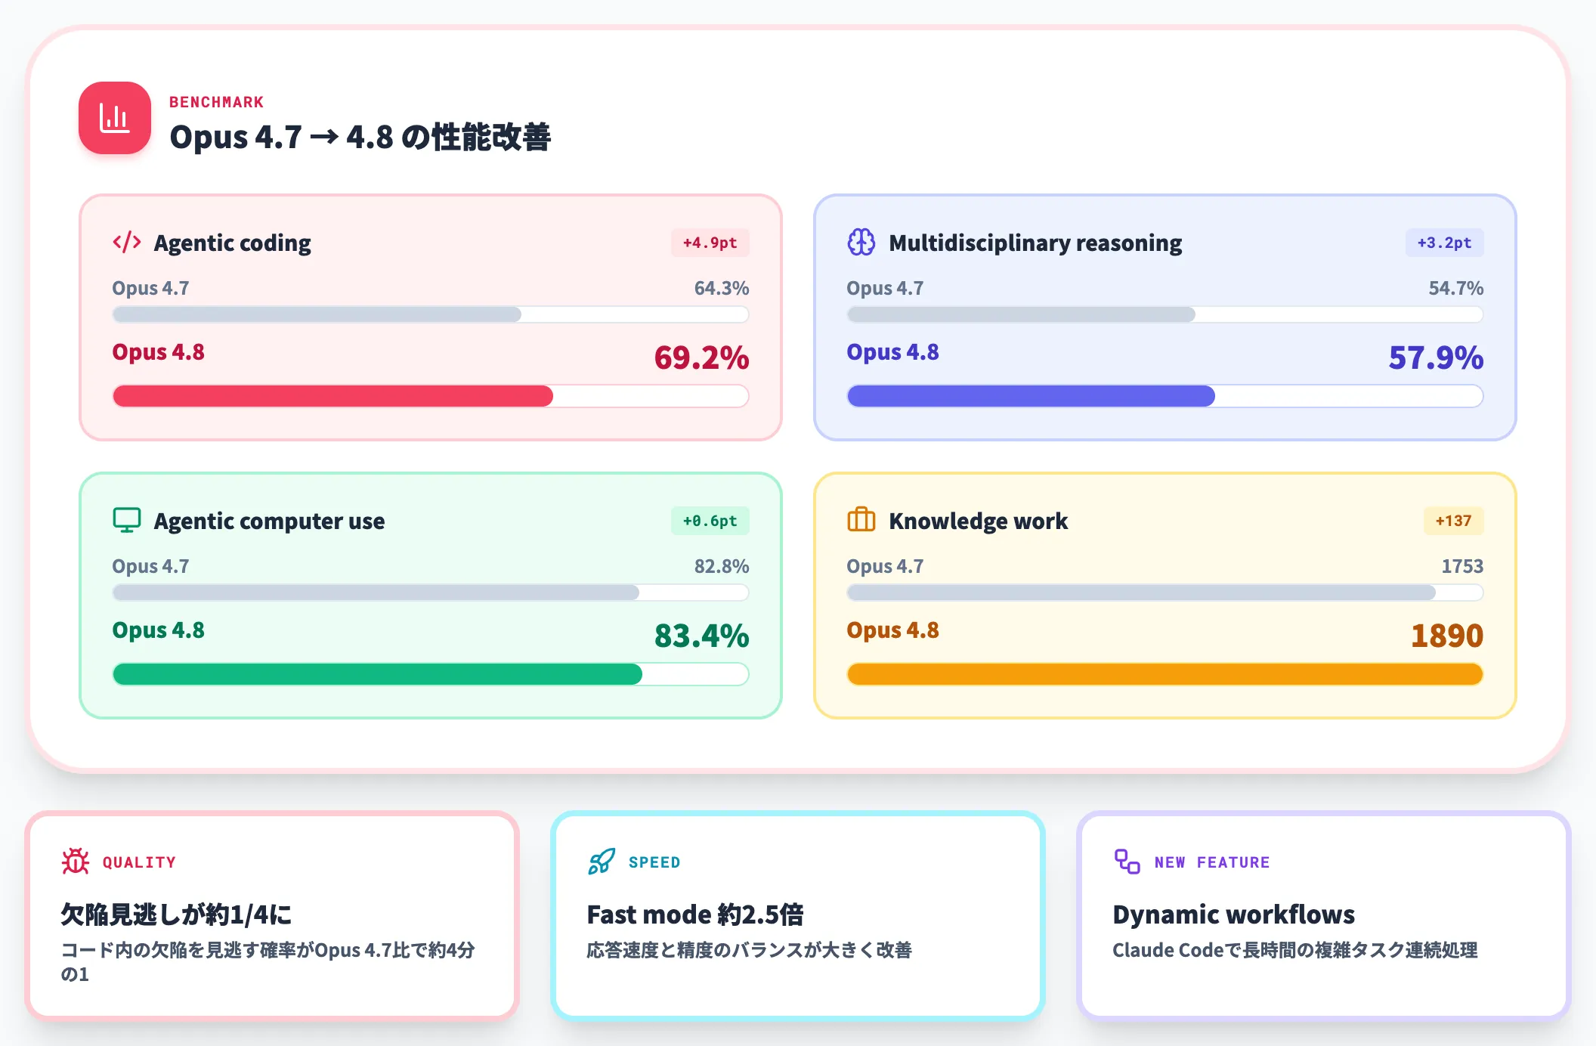Select the BENCHMARK label text
Image resolution: width=1596 pixels, height=1046 pixels.
tap(216, 102)
